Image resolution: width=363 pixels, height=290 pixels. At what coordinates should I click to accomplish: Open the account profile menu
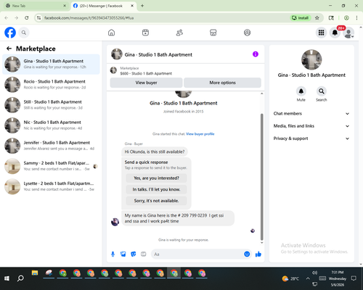coord(348,33)
